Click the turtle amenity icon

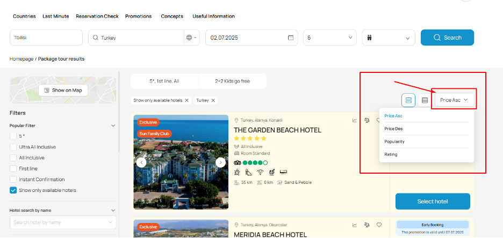pos(237,173)
